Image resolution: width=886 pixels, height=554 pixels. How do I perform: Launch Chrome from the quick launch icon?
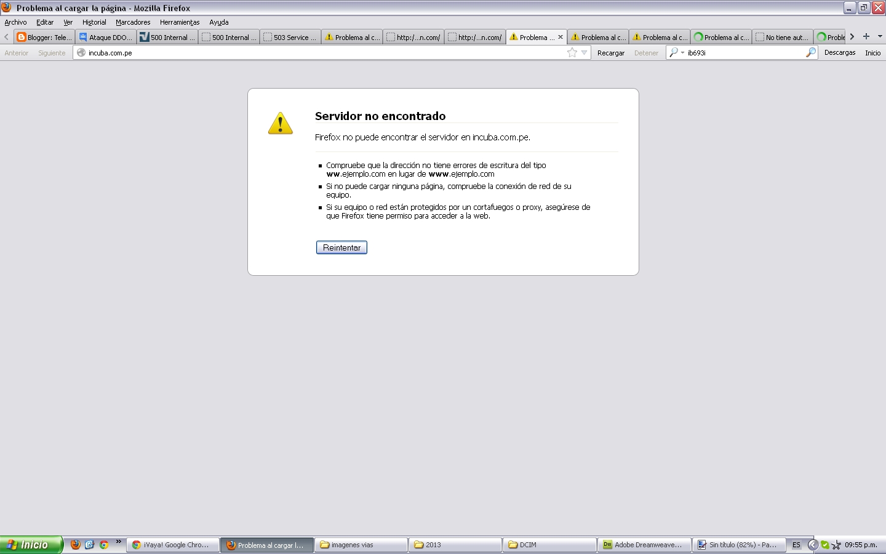pos(104,545)
